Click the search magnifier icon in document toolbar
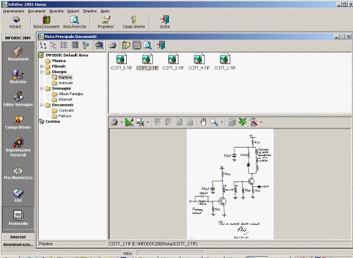The height and width of the screenshot is (258, 353). 148,45
